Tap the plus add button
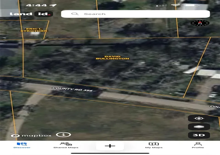This screenshot has width=220, height=155. 110,146
